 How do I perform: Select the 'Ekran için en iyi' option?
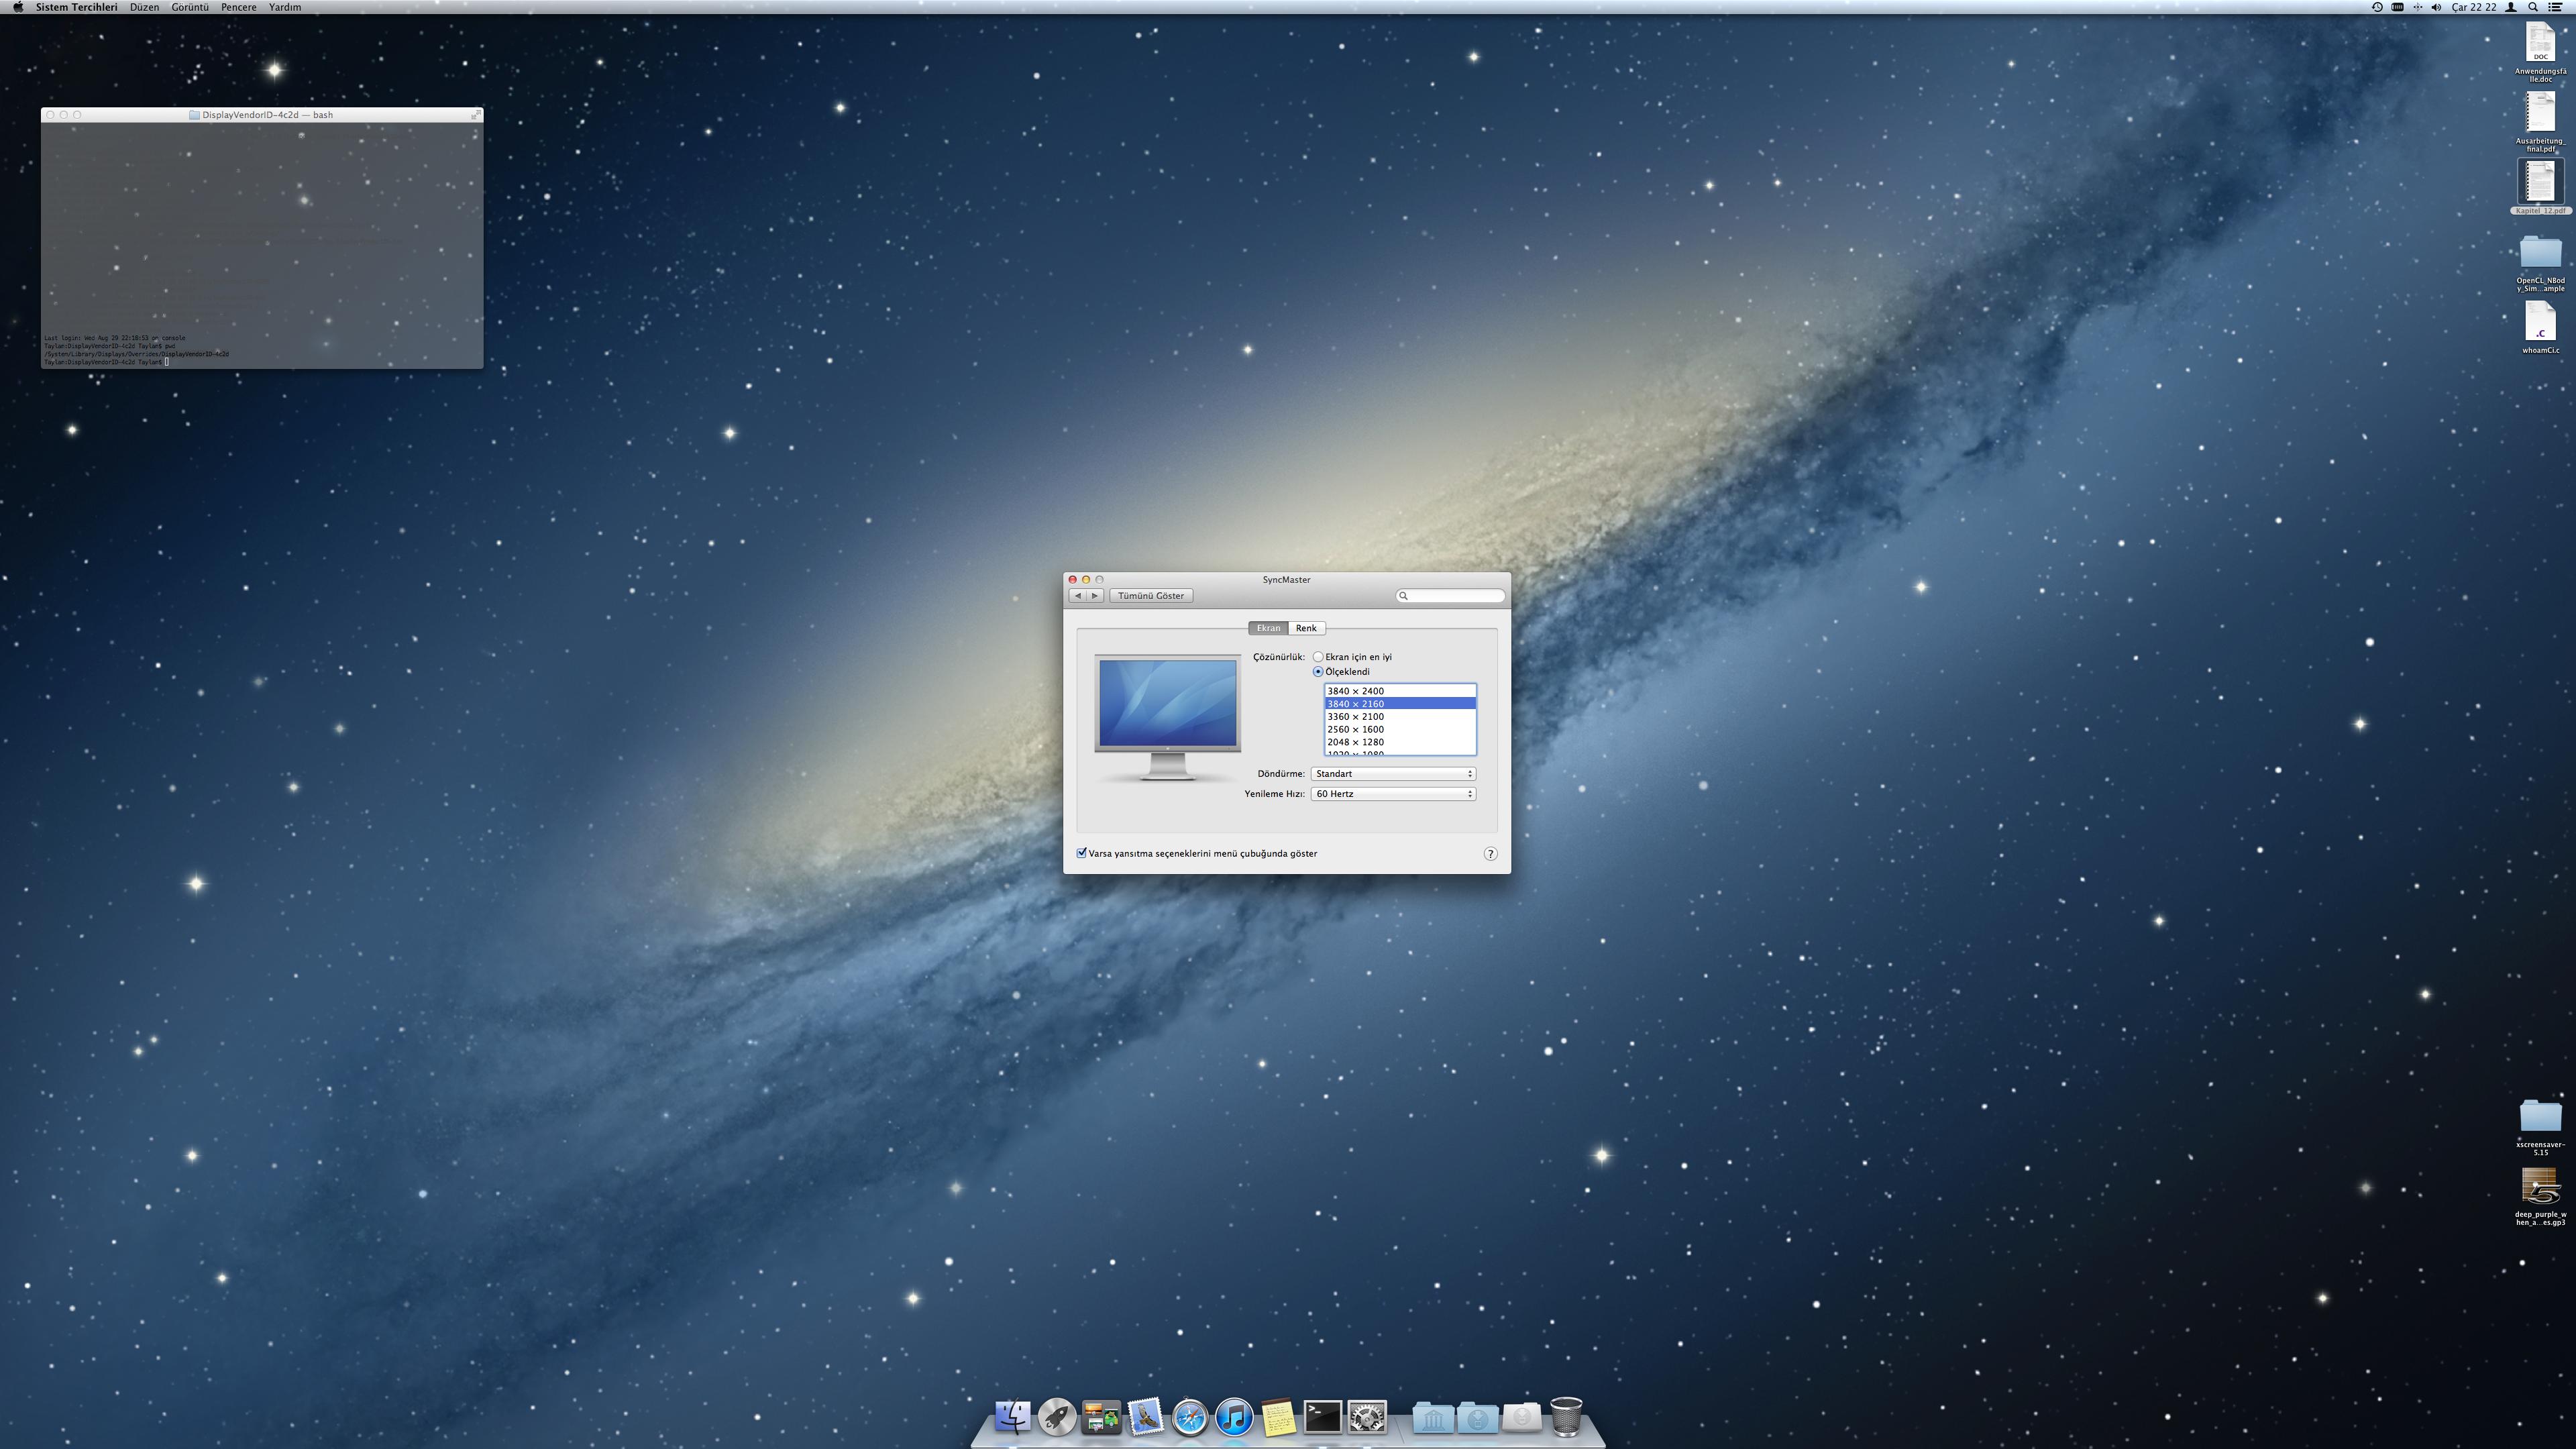pyautogui.click(x=1318, y=657)
